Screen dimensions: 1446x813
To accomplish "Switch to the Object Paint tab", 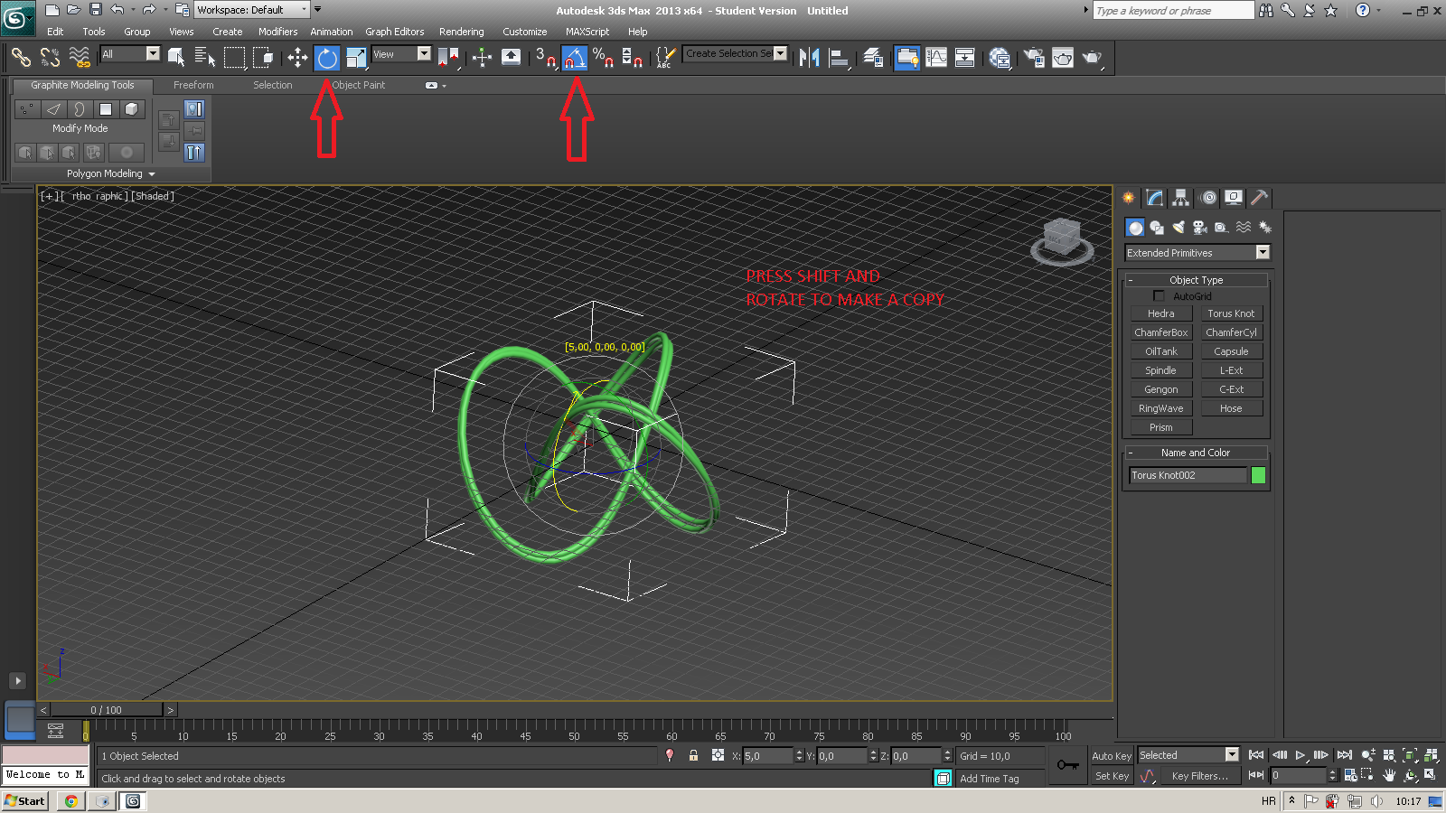I will point(359,85).
